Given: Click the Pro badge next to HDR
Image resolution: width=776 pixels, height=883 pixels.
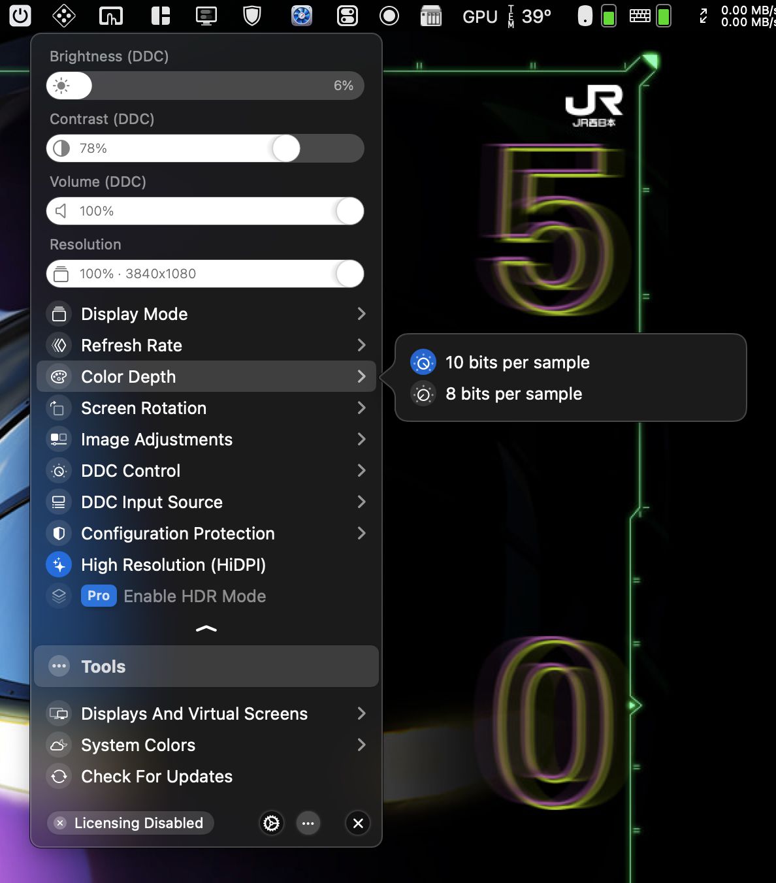Looking at the screenshot, I should pos(99,596).
